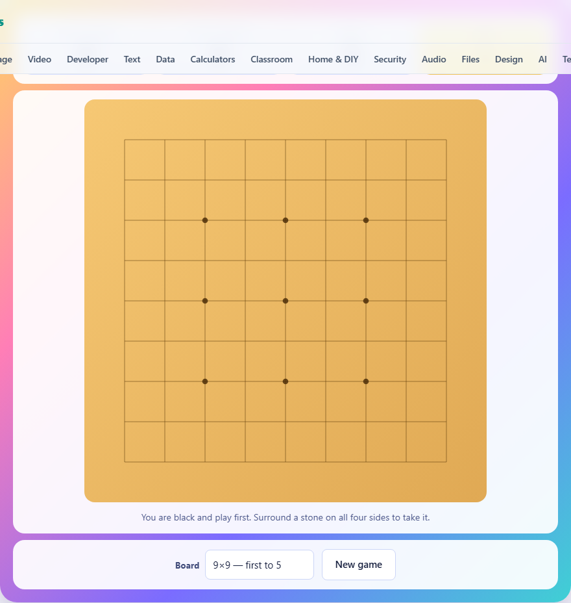Open the Audio category
The width and height of the screenshot is (571, 603).
point(434,59)
